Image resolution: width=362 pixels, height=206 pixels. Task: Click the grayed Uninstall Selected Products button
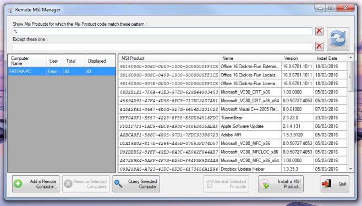click(226, 184)
